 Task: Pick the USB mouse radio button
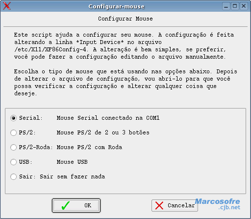(x=13, y=162)
